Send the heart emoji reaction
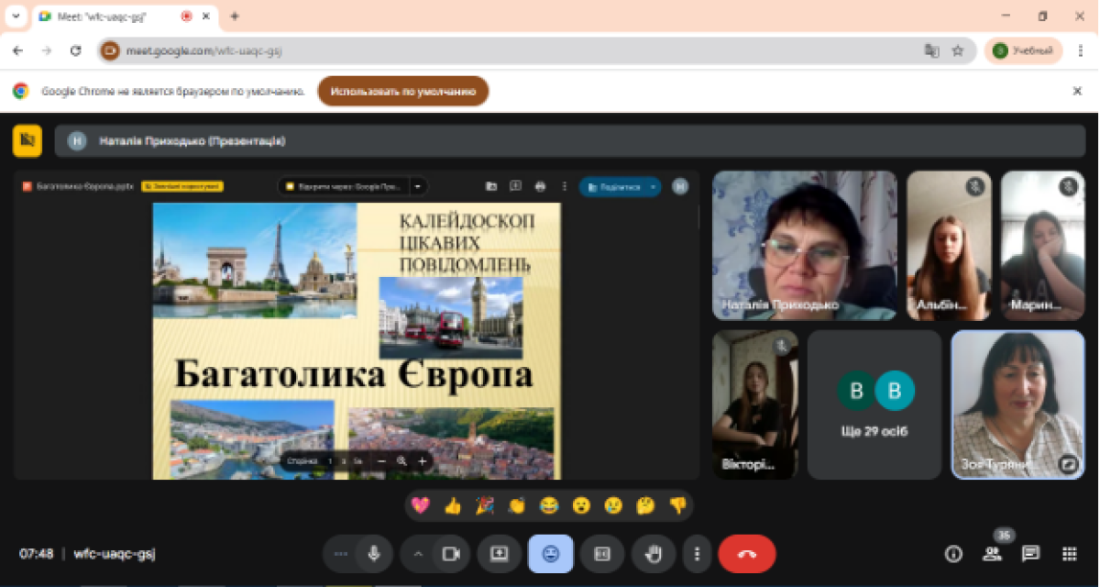Image resolution: width=1100 pixels, height=587 pixels. pos(421,505)
